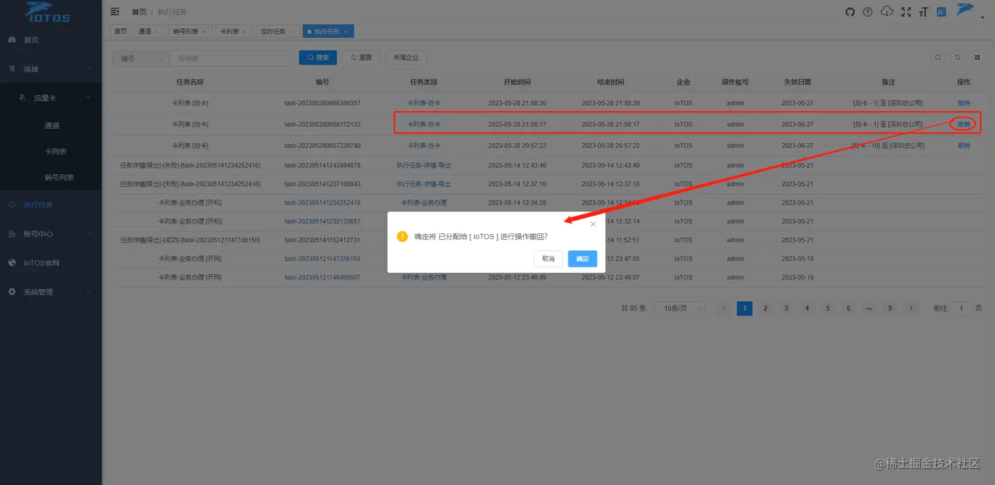The height and width of the screenshot is (485, 995).
Task: Close the 定时任务 tab
Action: (x=292, y=32)
